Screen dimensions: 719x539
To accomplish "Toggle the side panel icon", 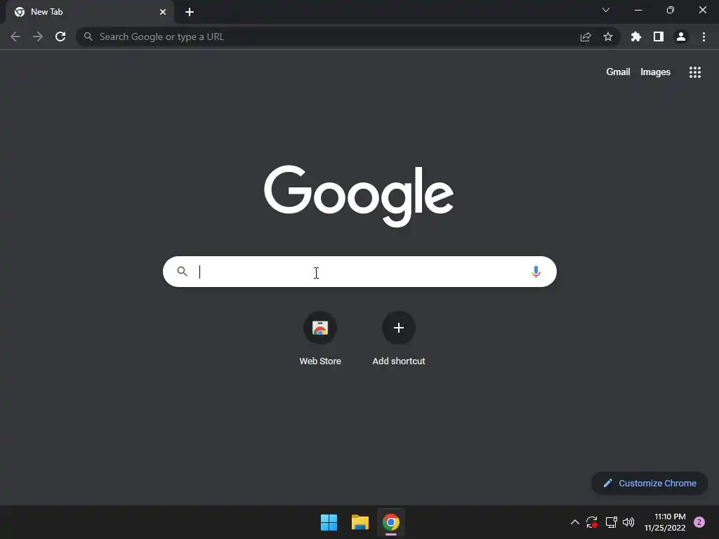I will [x=659, y=36].
